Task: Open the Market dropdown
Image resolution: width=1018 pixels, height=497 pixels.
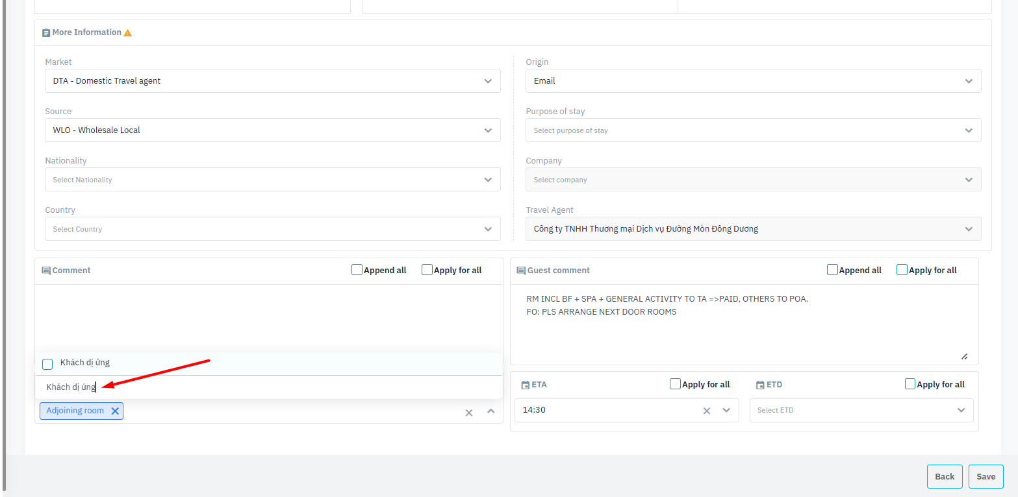Action: [x=273, y=81]
